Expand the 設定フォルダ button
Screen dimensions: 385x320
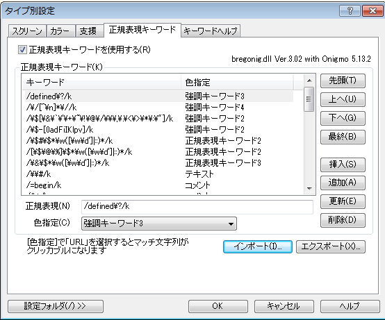click(x=56, y=306)
